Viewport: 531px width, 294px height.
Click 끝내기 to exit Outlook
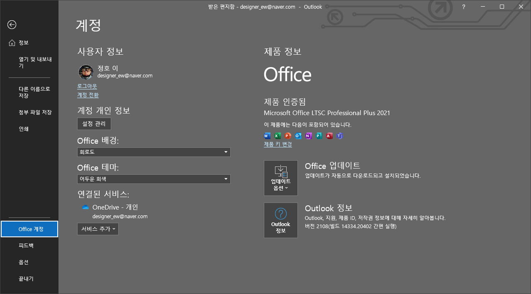pos(29,279)
